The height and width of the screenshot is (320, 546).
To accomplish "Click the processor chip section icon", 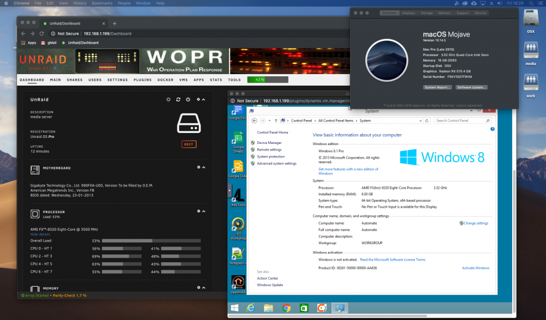I will [x=35, y=214].
